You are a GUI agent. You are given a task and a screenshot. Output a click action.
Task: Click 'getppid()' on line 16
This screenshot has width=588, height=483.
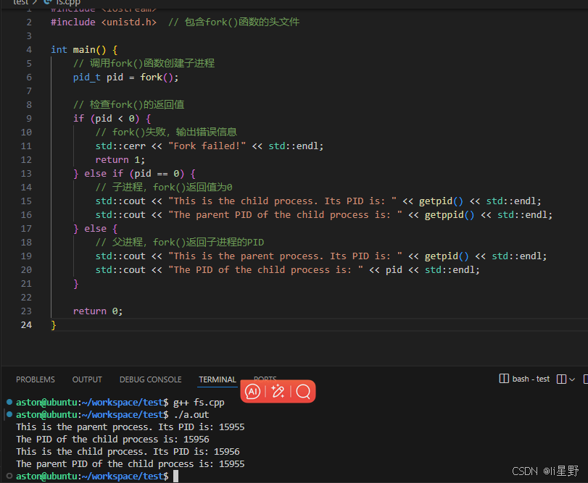pyautogui.click(x=450, y=215)
